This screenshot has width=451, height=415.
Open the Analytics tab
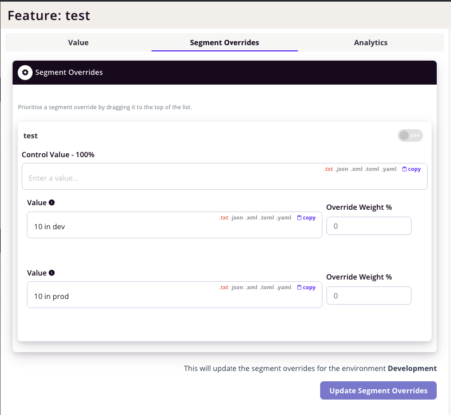coord(371,42)
